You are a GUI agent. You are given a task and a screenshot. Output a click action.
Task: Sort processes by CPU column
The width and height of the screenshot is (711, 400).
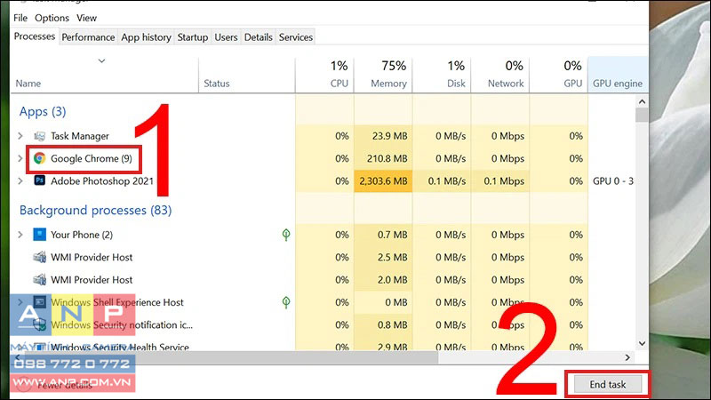pos(324,75)
